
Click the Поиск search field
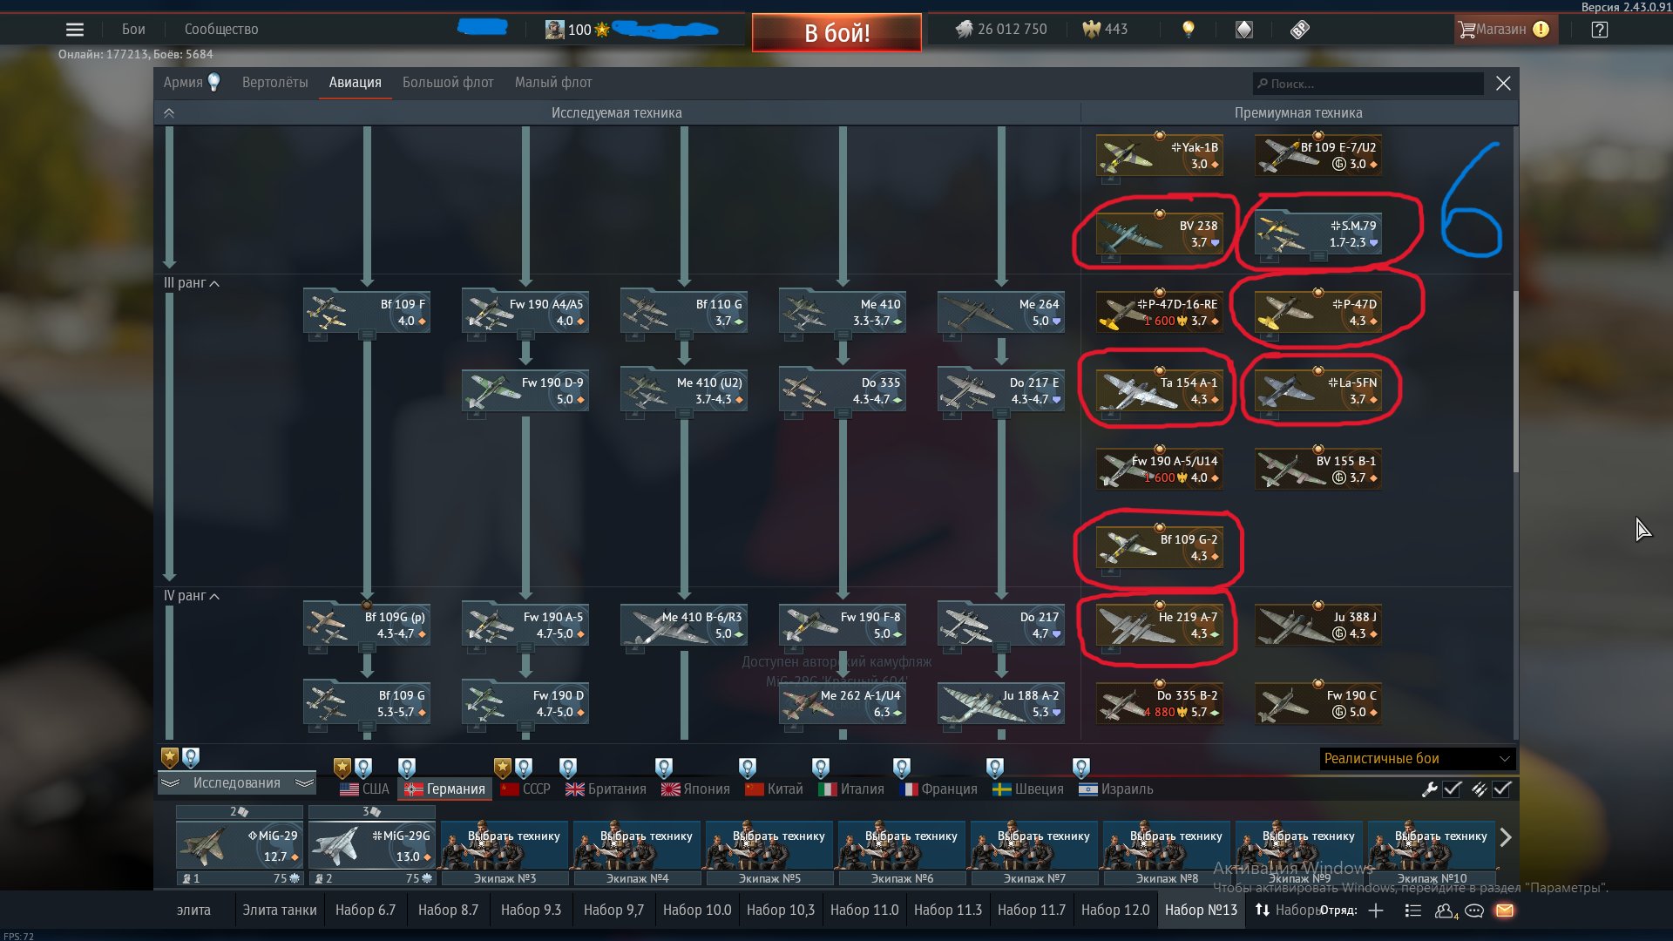[x=1368, y=84]
